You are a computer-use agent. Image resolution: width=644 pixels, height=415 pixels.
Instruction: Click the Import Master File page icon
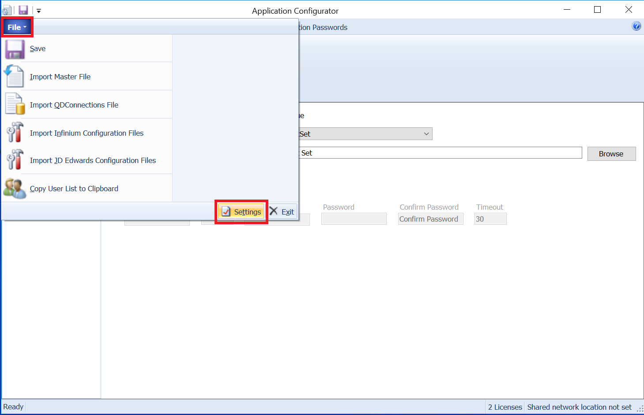[x=14, y=76]
